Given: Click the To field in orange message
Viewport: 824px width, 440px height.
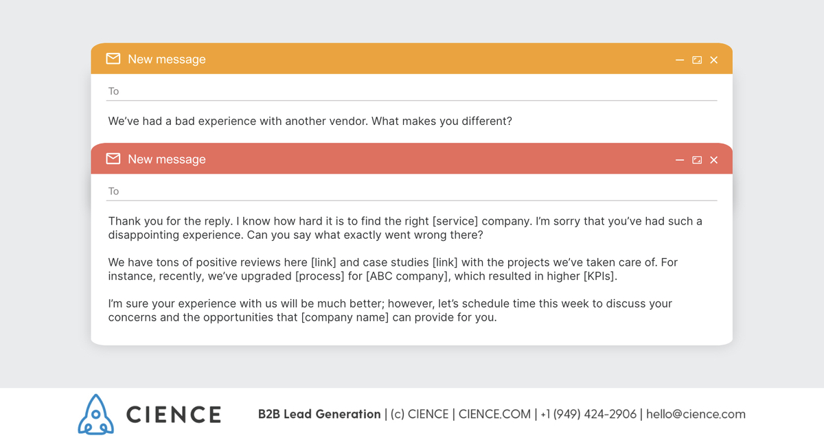Looking at the screenshot, I should click(411, 91).
